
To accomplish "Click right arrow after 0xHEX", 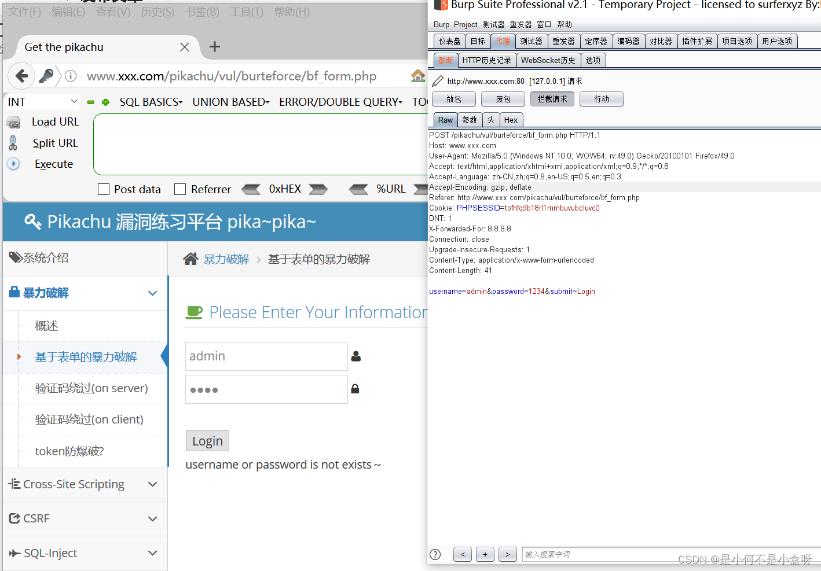I will point(318,189).
